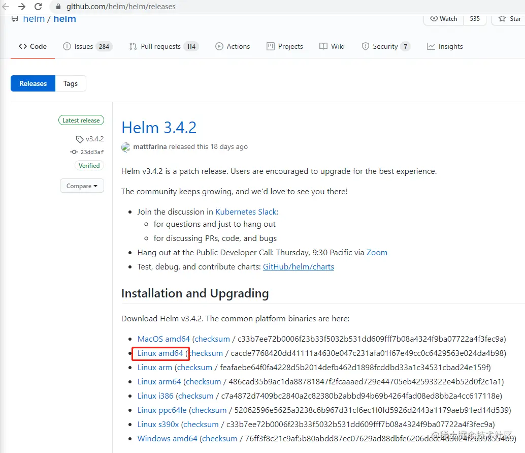Screen dimensions: 525x453
Task: Open the Linux i386 checksum link
Action: pyautogui.click(x=196, y=396)
